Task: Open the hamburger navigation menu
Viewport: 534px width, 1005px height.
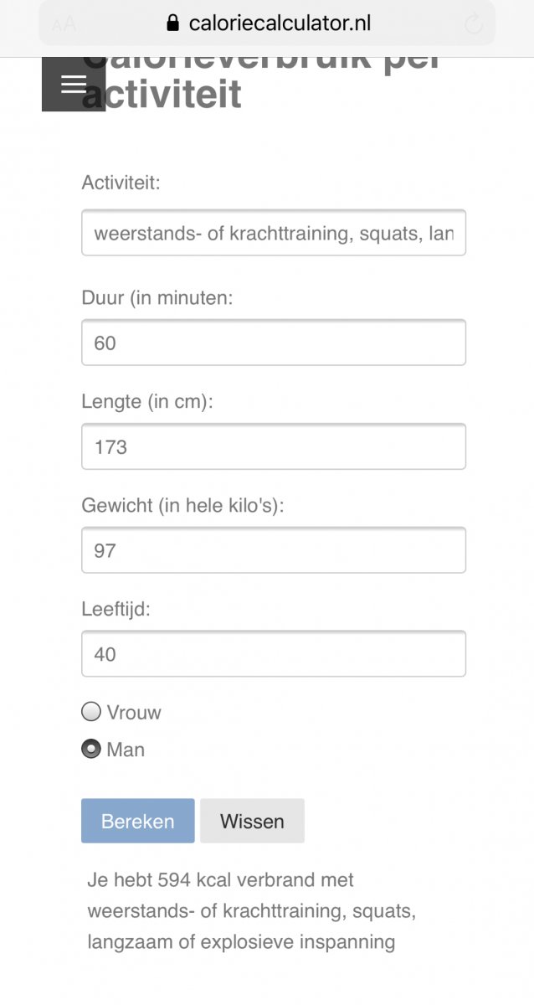Action: click(x=74, y=84)
